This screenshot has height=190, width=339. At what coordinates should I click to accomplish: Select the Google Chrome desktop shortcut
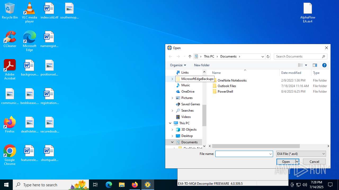pos(10,155)
